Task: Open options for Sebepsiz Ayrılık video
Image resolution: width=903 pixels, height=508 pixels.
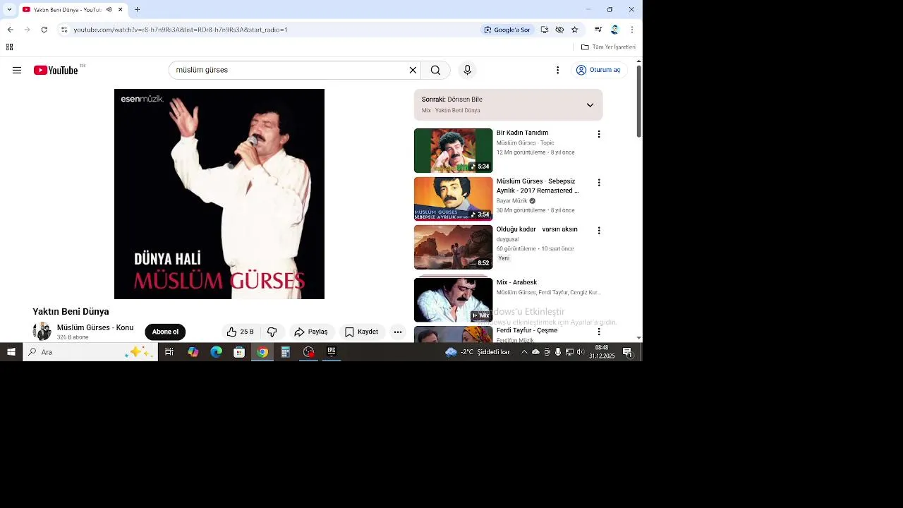Action: 599,182
